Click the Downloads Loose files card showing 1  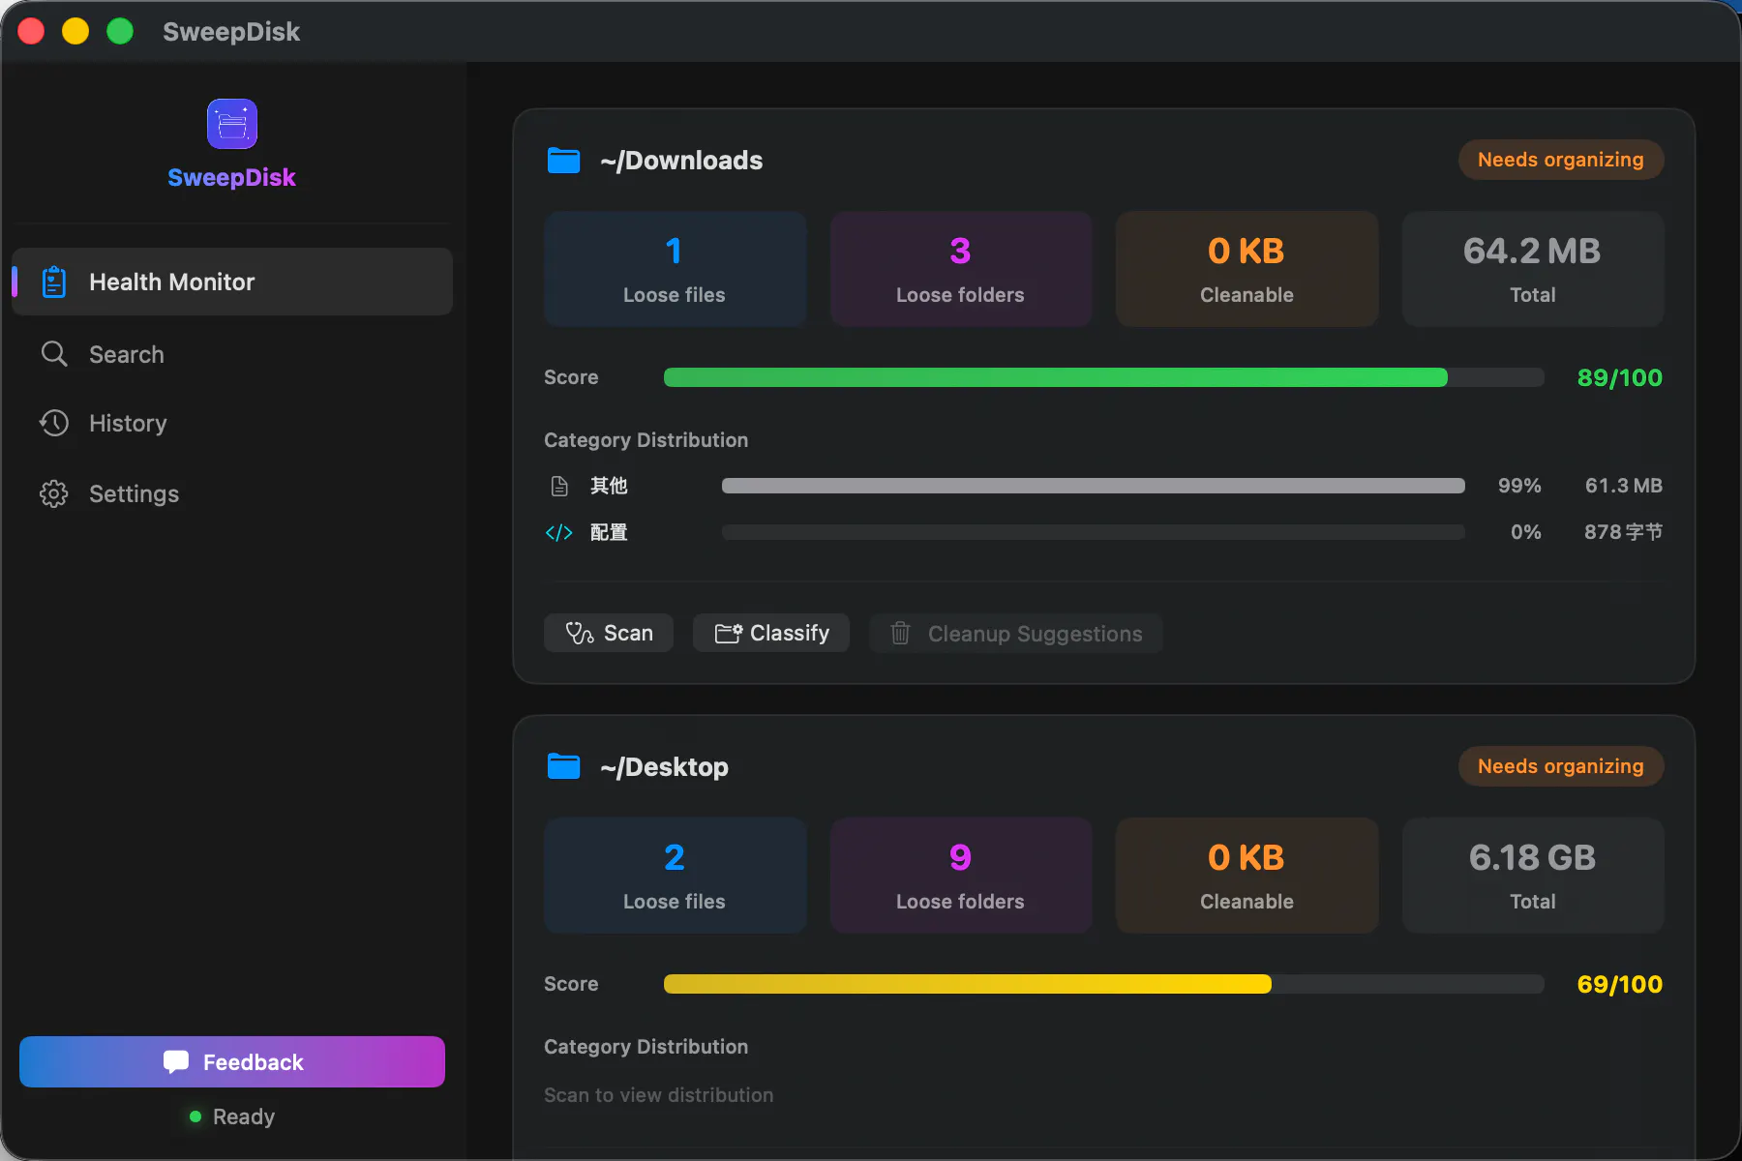coord(675,269)
